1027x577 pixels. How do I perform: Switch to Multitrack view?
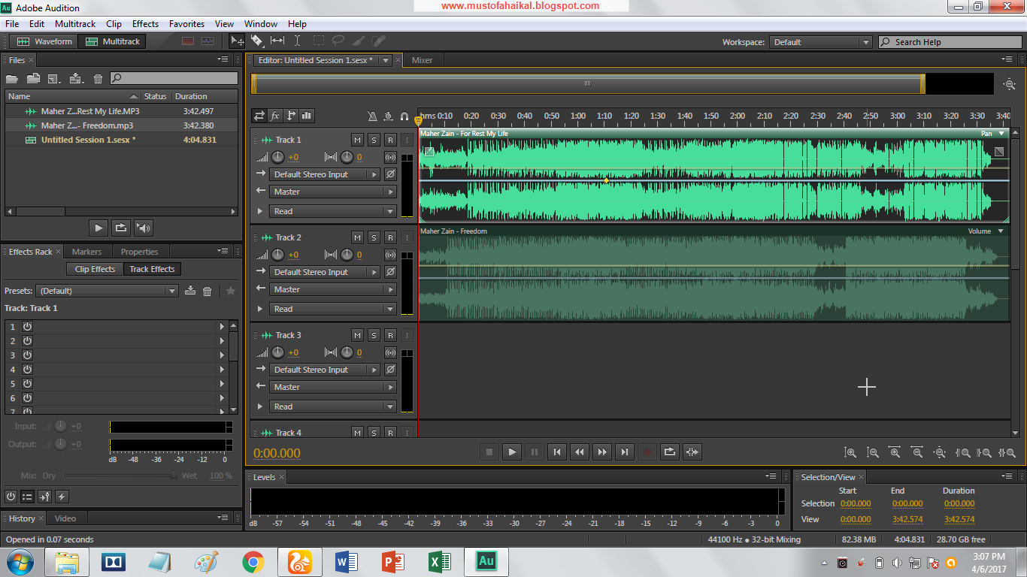113,41
